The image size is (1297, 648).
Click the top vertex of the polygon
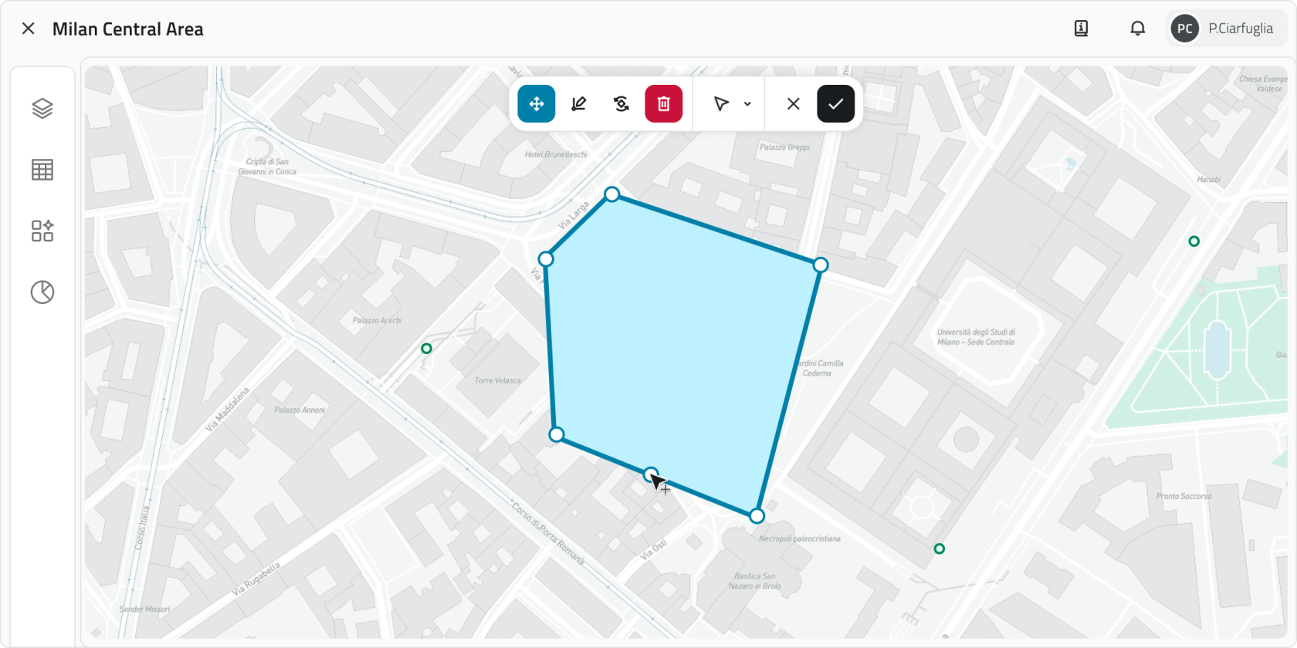(612, 194)
